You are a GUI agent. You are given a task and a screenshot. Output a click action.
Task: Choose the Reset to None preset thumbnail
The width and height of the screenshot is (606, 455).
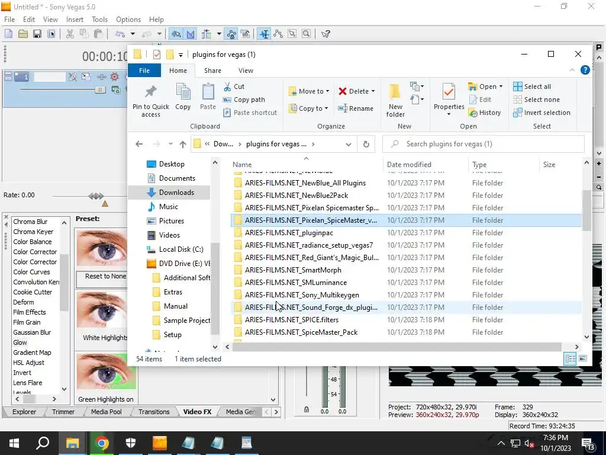click(x=101, y=248)
